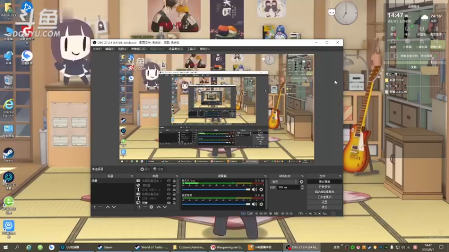The width and height of the screenshot is (449, 252).
Task: Pop out the 场景 dock panel
Action: (x=132, y=176)
